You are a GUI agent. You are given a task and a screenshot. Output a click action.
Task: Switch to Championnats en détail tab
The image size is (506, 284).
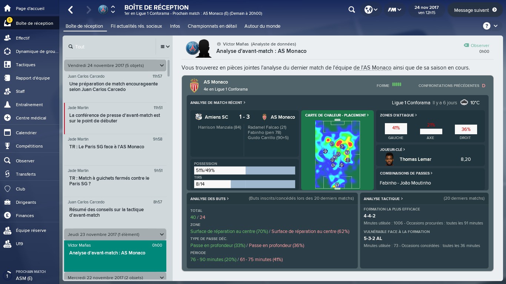[x=212, y=26]
